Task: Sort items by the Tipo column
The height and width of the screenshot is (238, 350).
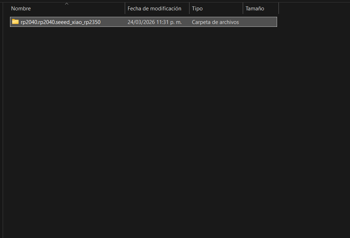Action: pyautogui.click(x=197, y=8)
